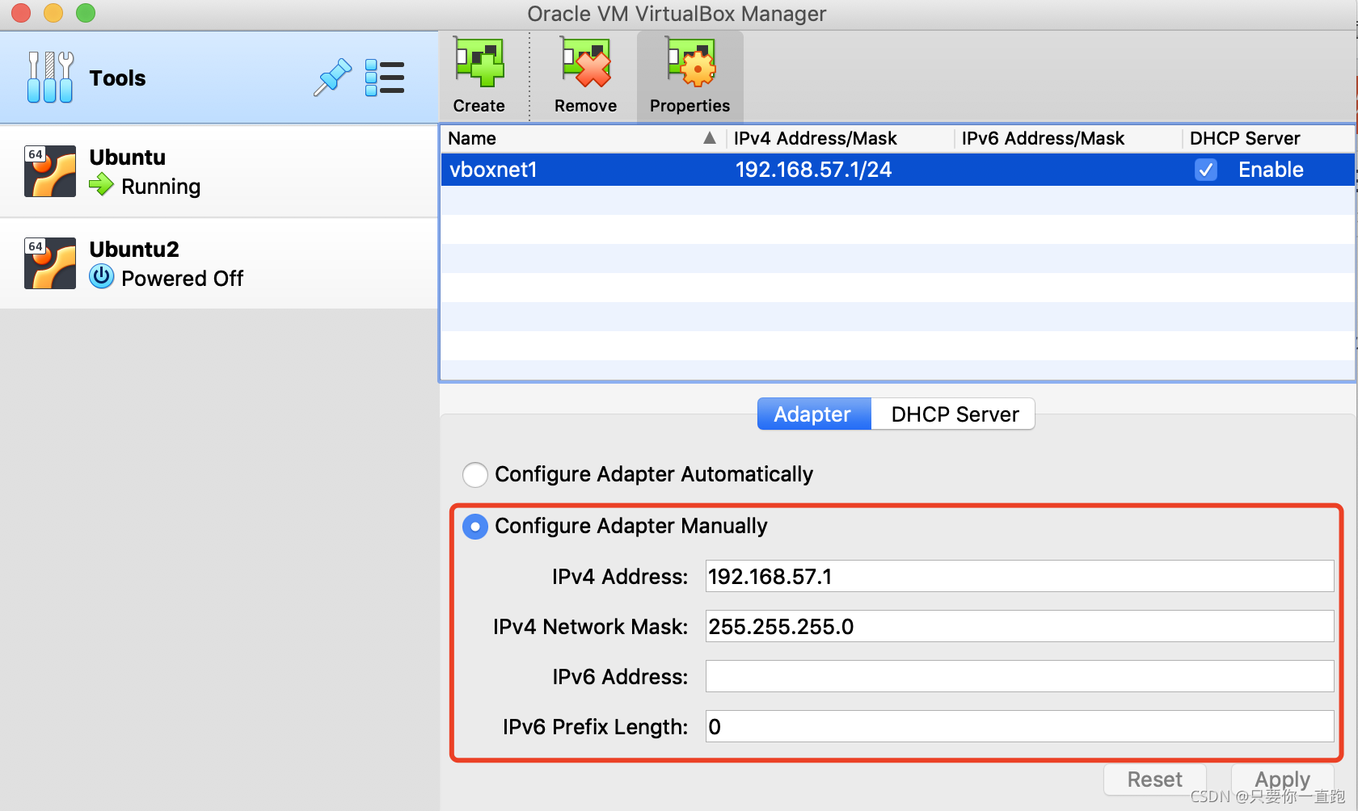Focus the IPv6 Prefix Length field
Viewport: 1358px width, 811px height.
tap(1019, 726)
